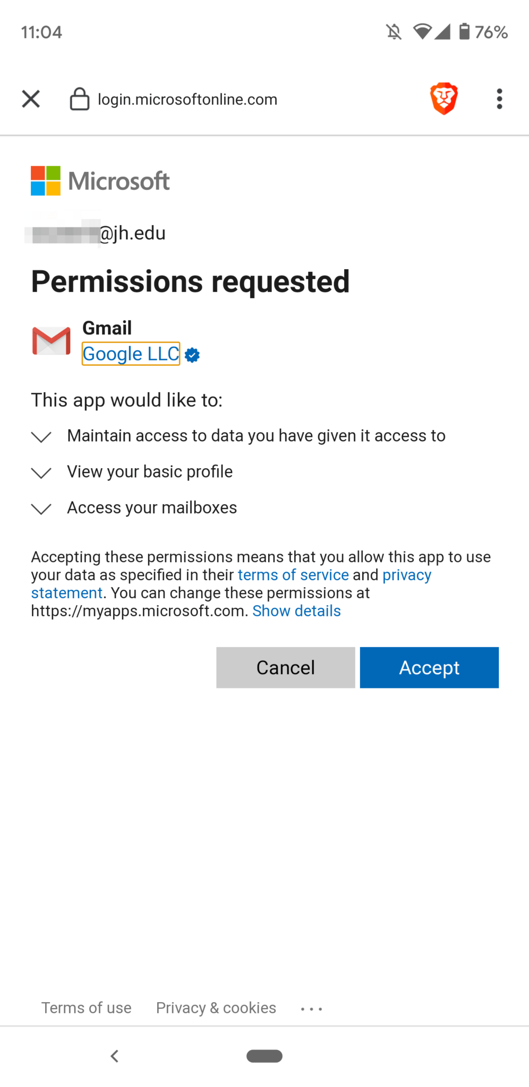
Task: Tap the blue verified publisher badge
Action: click(x=192, y=355)
